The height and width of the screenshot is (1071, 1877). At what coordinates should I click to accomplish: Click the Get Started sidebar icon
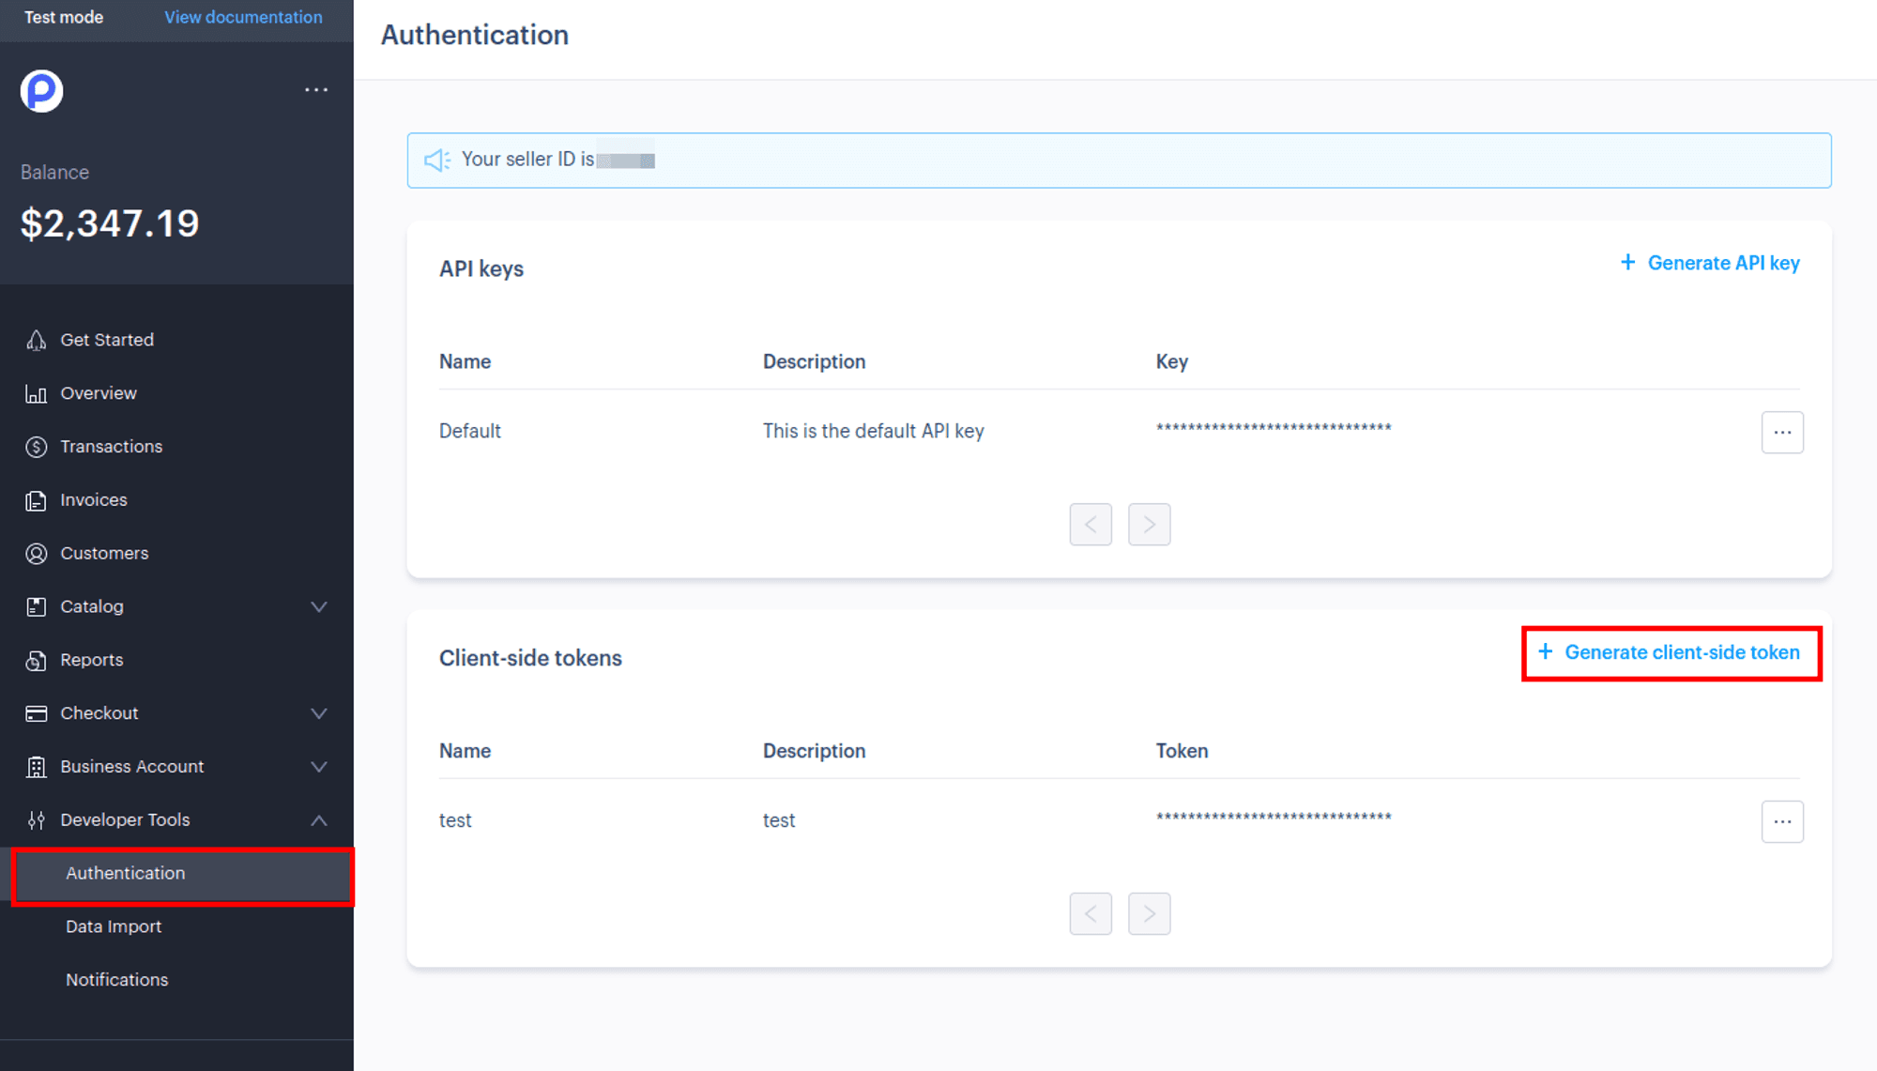(36, 339)
